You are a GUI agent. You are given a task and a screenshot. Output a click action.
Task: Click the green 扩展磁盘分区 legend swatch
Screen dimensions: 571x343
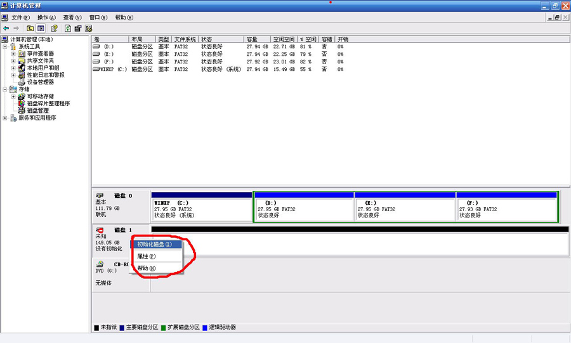tap(164, 327)
